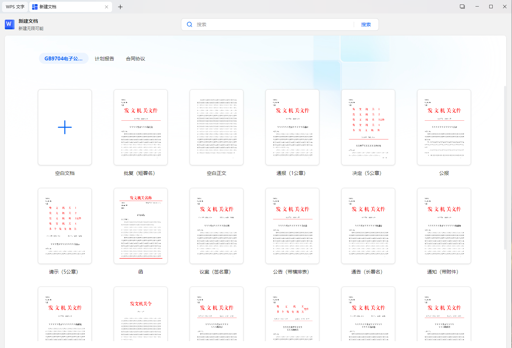Image resolution: width=512 pixels, height=348 pixels.
Task: Choose the 空白正文 template thumbnail
Action: point(217,127)
